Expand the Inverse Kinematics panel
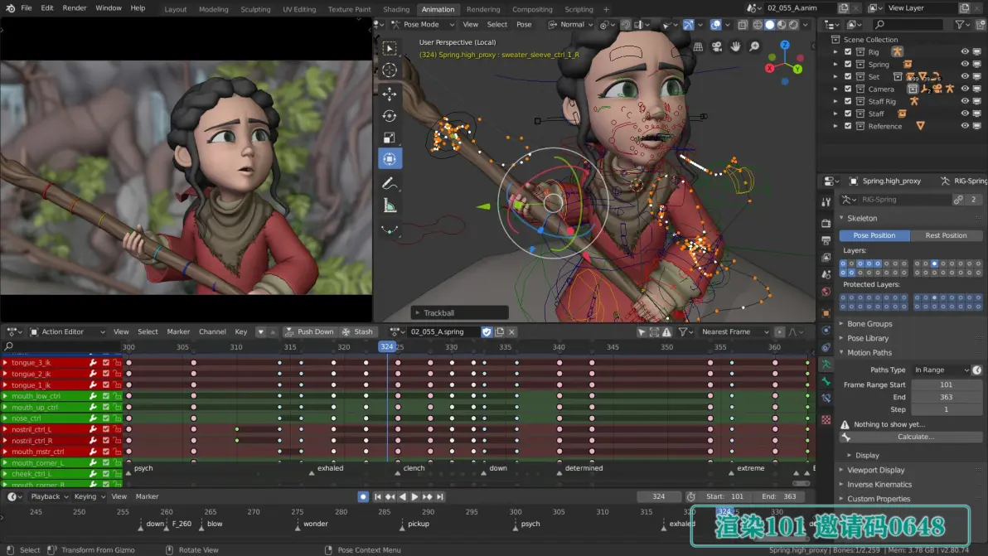Image resolution: width=988 pixels, height=556 pixels. pyautogui.click(x=879, y=484)
